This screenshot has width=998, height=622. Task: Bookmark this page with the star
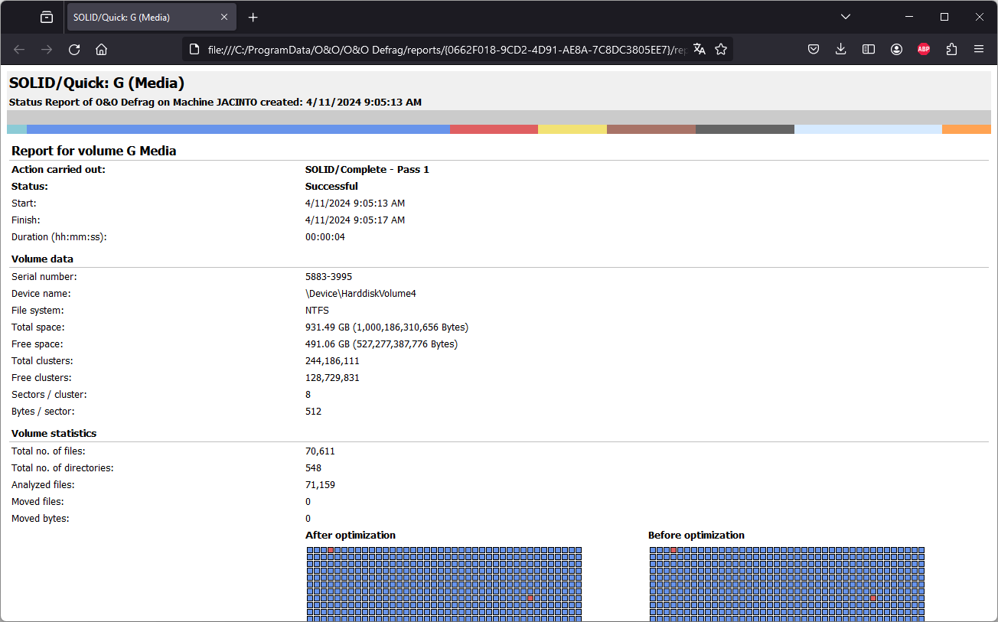click(x=721, y=49)
